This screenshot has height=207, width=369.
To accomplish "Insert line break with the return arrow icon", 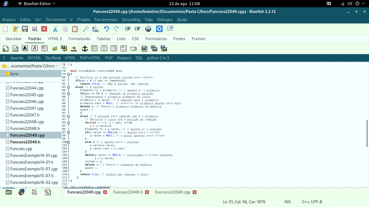I will click(x=54, y=49).
